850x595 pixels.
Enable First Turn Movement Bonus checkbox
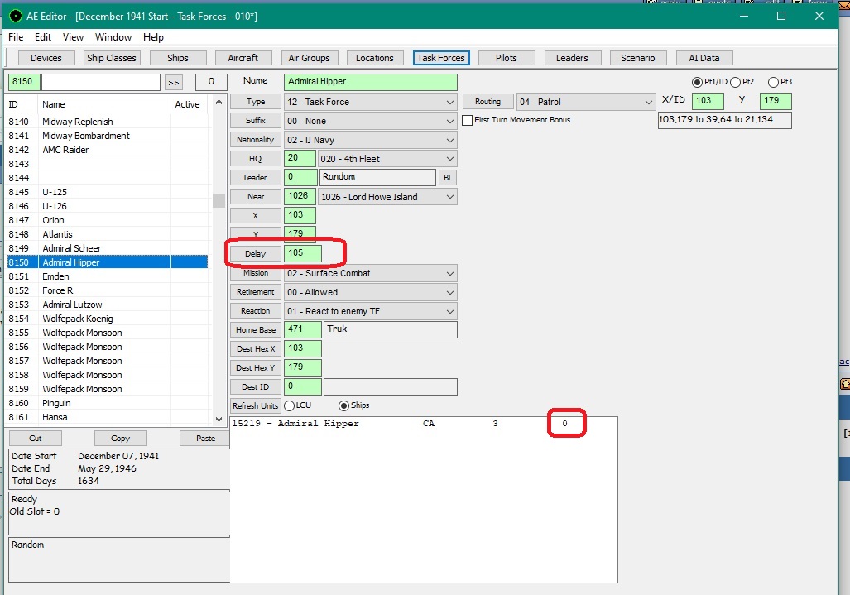(x=468, y=120)
